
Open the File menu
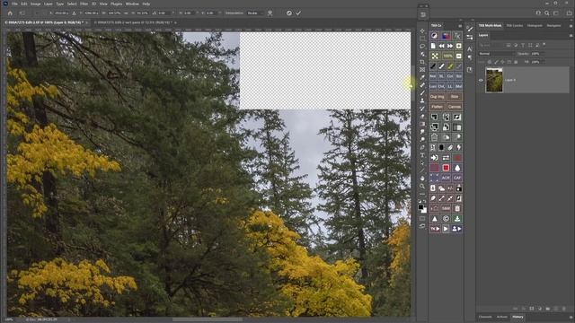click(x=14, y=4)
